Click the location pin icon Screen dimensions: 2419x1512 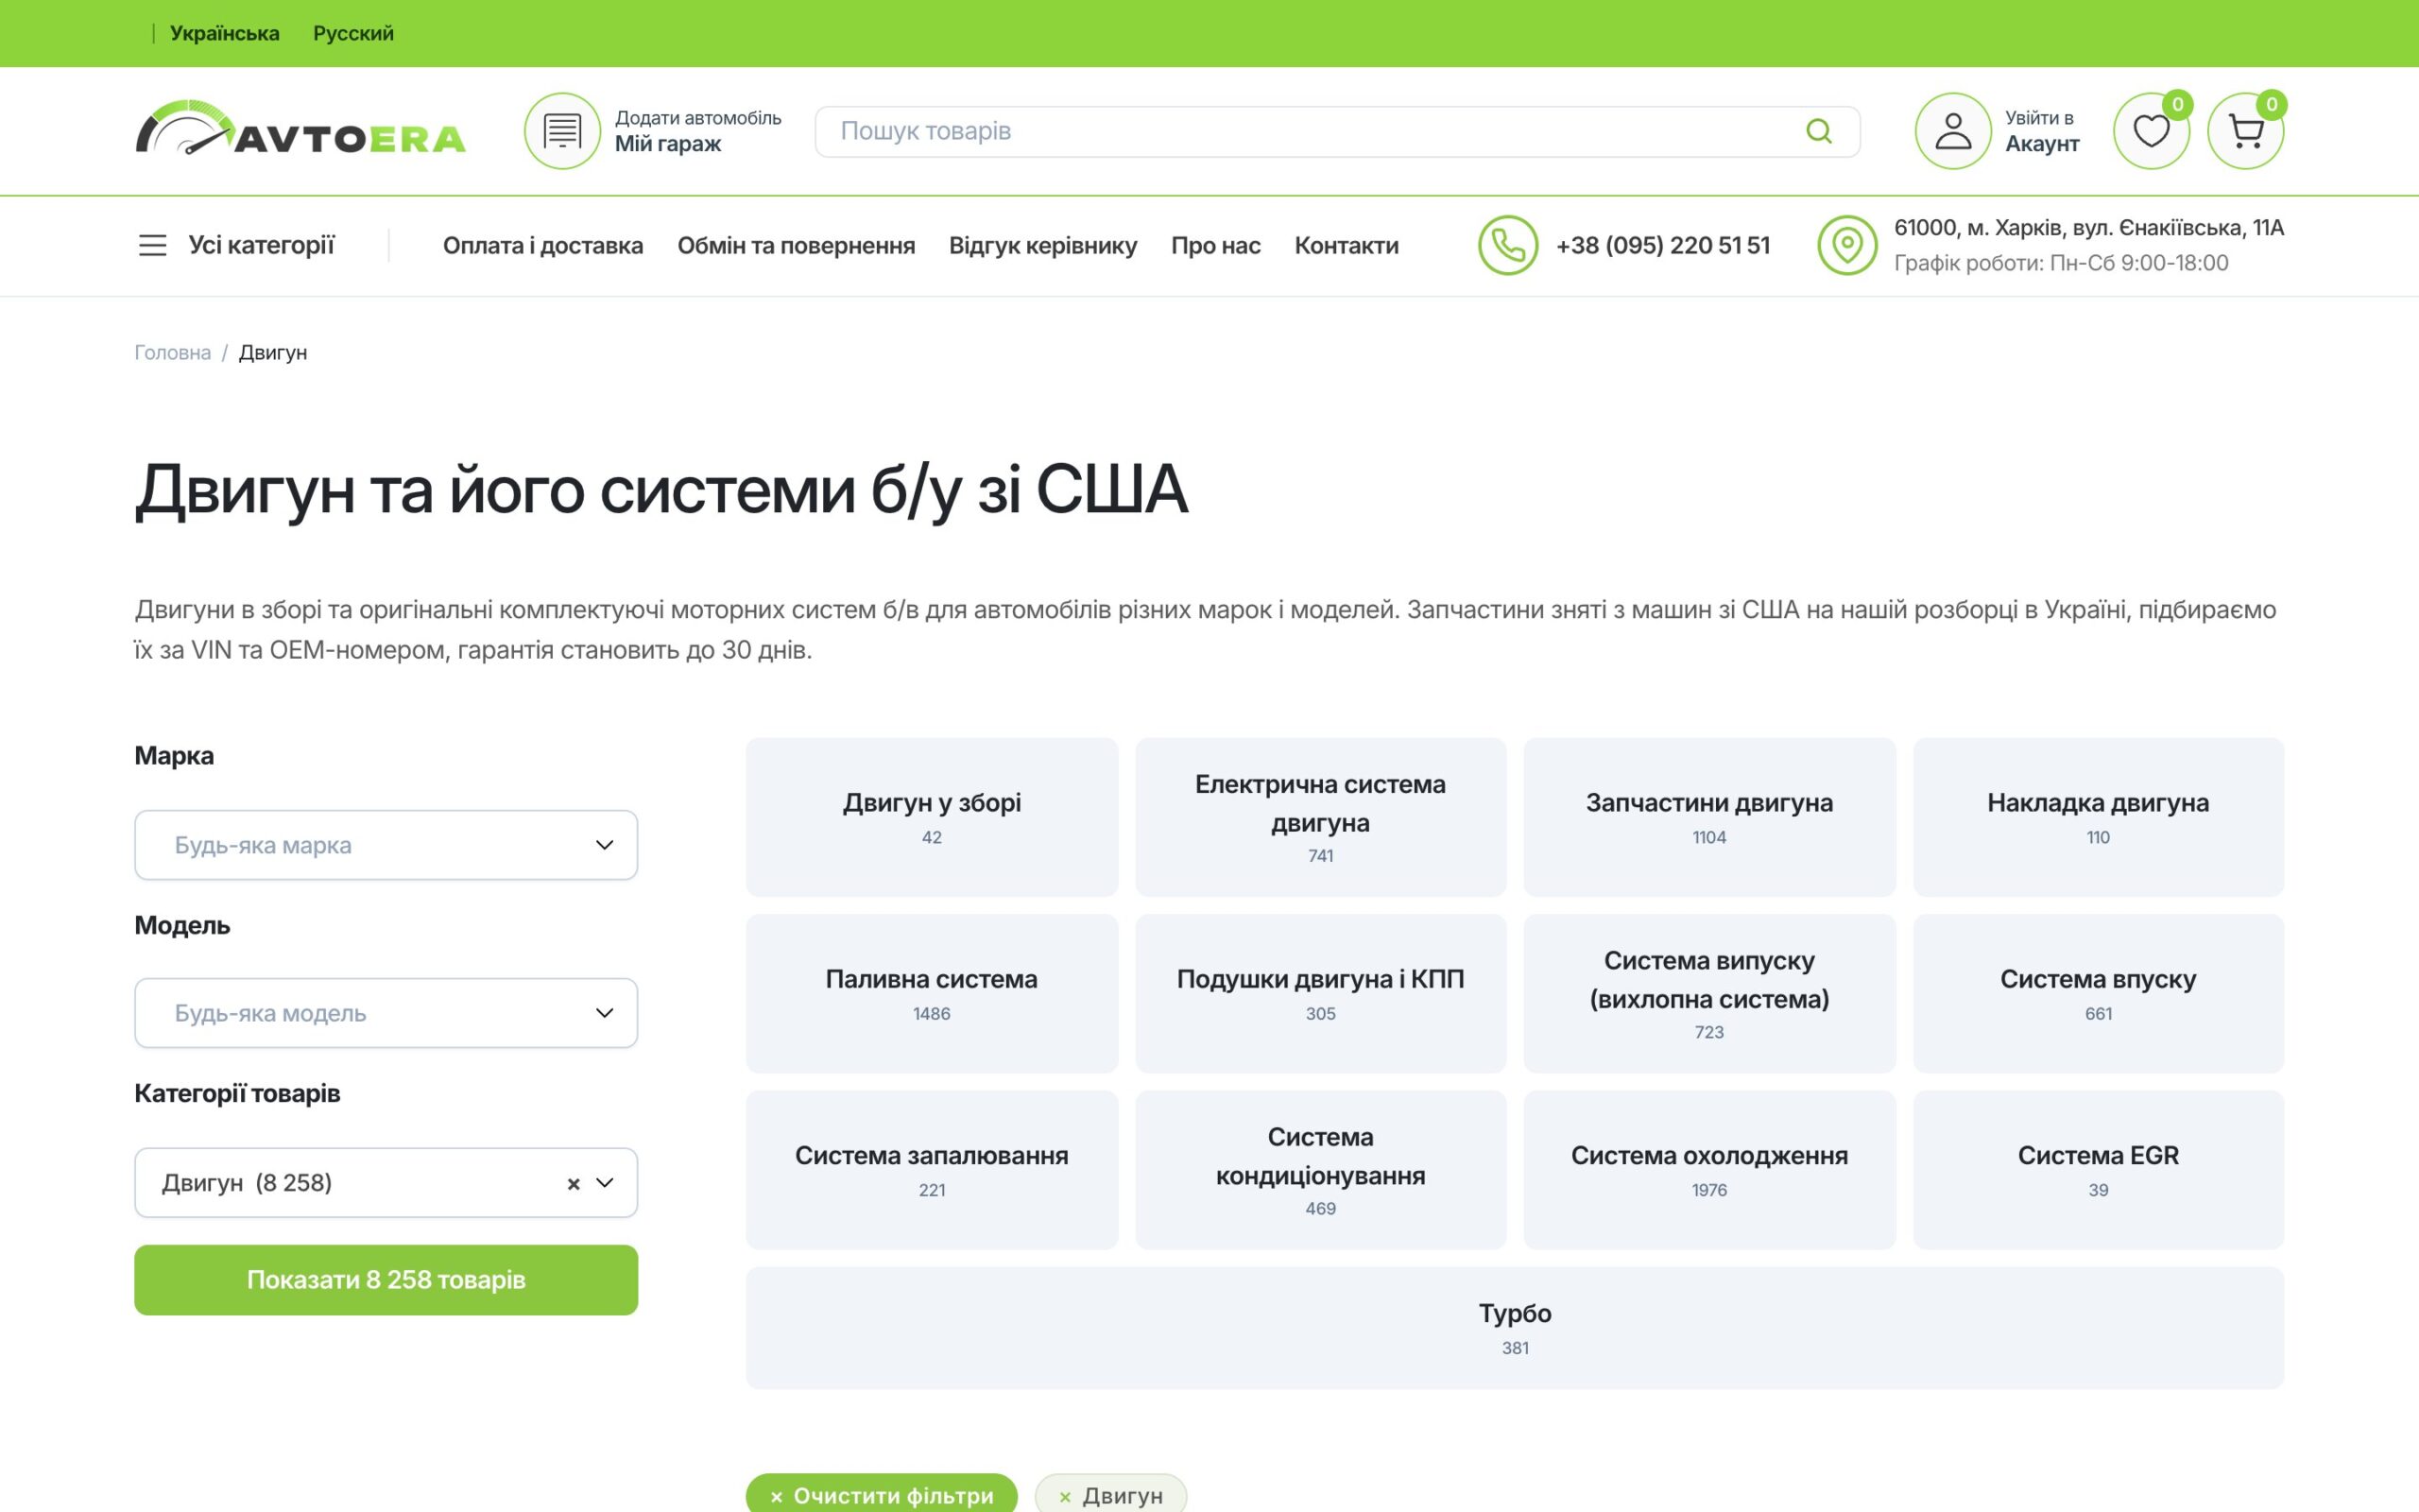click(x=1846, y=245)
